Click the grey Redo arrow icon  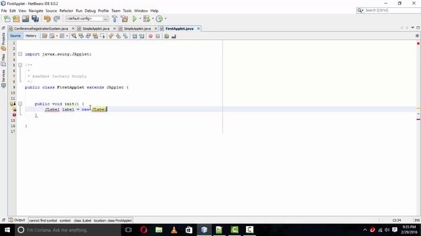(57, 19)
